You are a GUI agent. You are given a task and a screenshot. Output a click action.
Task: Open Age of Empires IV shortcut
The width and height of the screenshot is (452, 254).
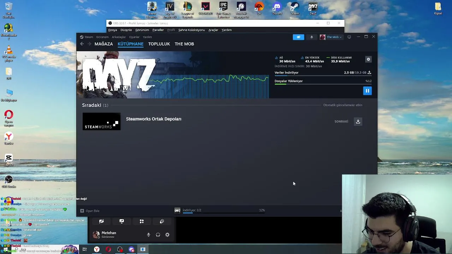point(170,10)
